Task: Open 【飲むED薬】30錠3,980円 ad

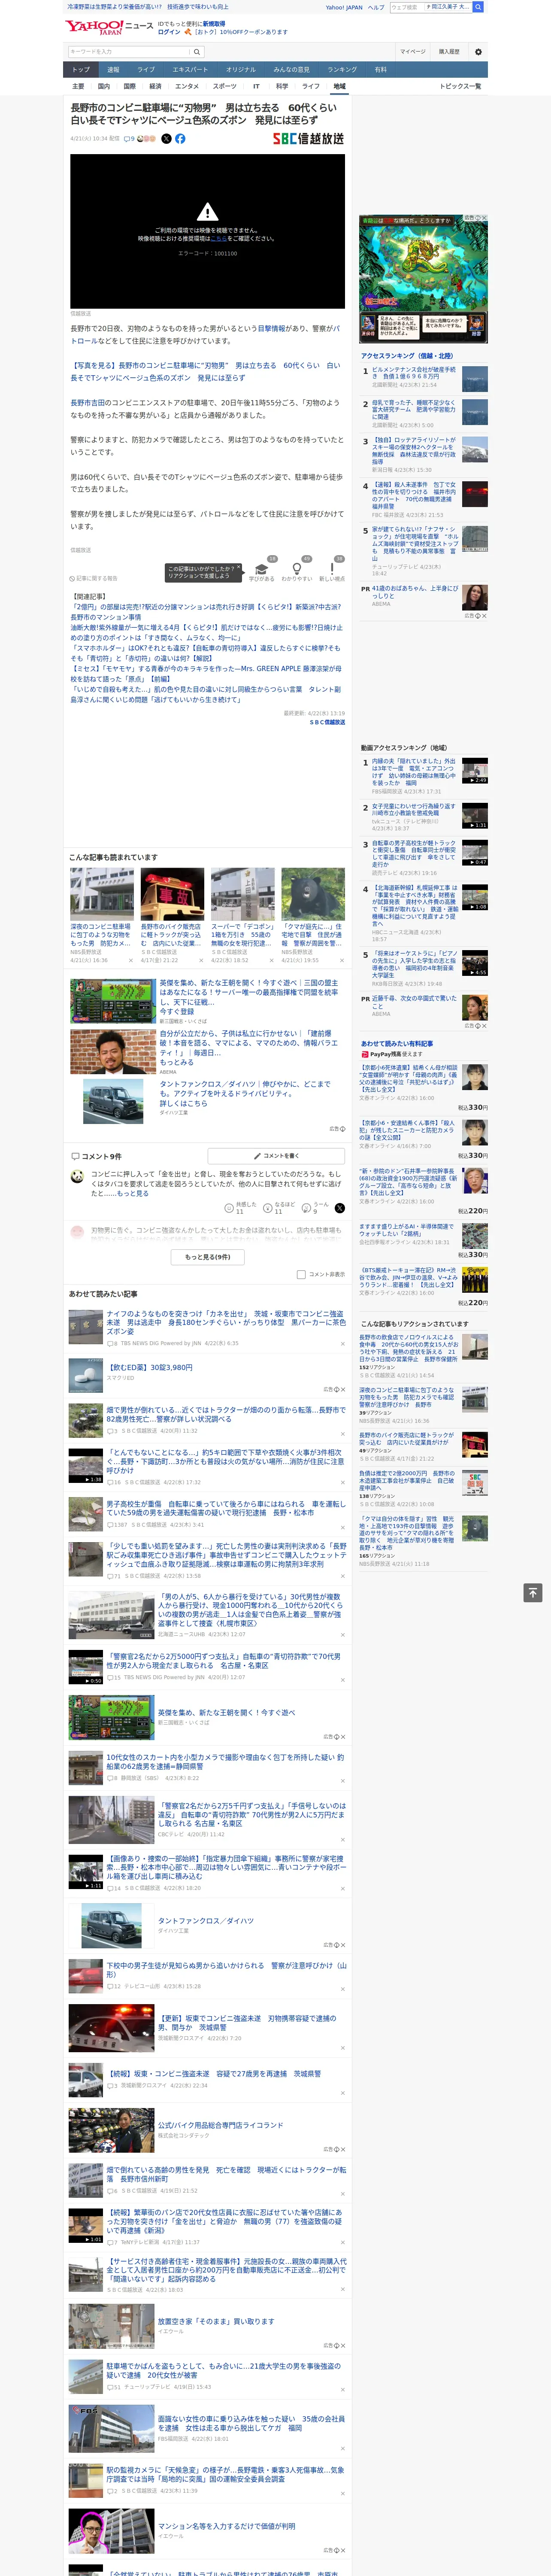Action: pos(149,1367)
